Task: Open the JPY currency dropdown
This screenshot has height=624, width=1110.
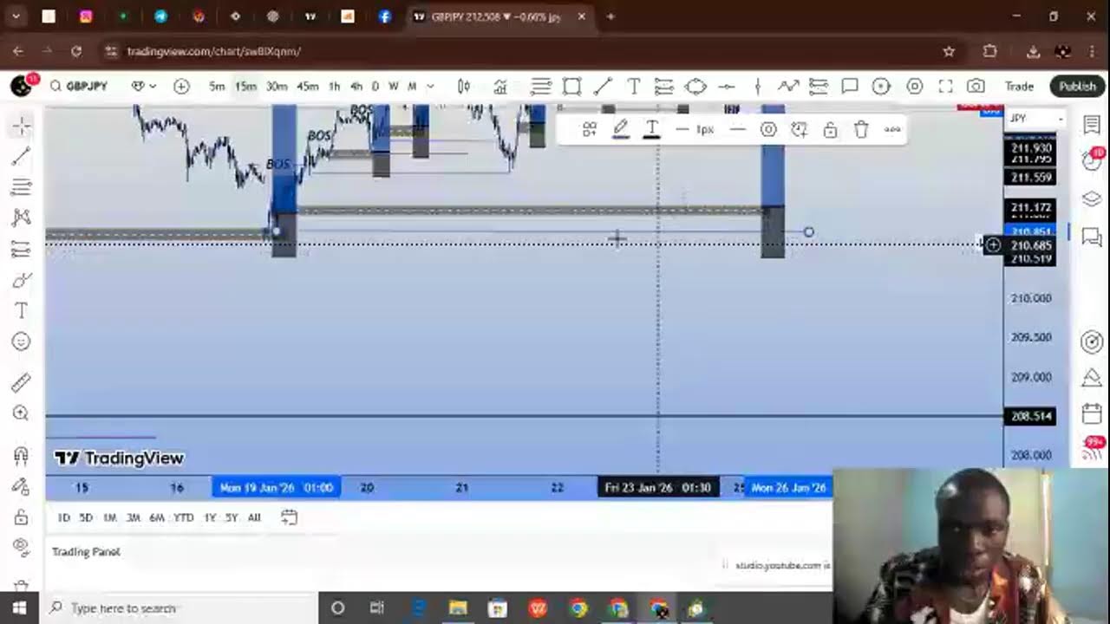Action: tap(1035, 118)
